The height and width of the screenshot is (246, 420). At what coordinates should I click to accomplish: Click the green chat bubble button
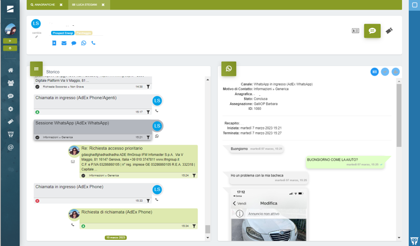(x=372, y=31)
